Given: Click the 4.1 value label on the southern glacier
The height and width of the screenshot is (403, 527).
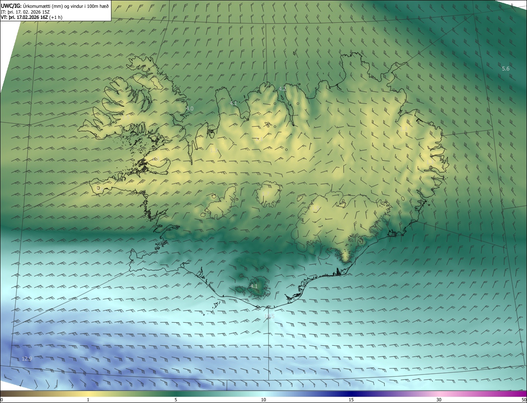Looking at the screenshot, I should pyautogui.click(x=254, y=286).
